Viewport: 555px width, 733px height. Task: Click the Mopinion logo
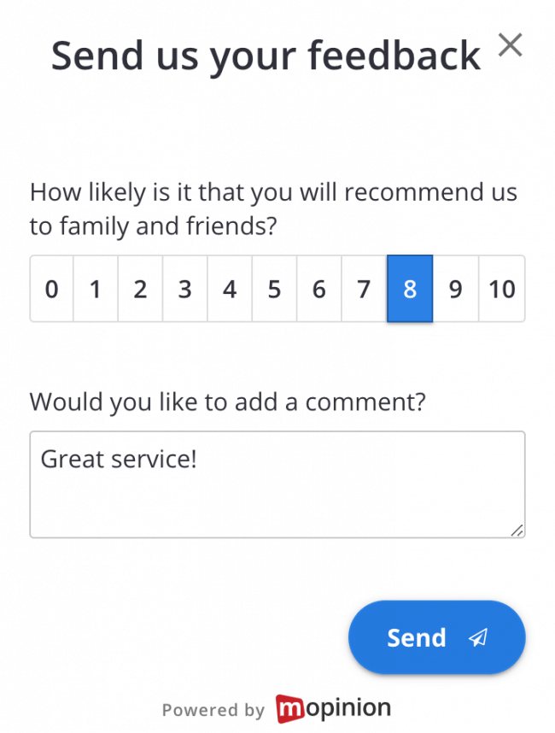[x=333, y=708]
